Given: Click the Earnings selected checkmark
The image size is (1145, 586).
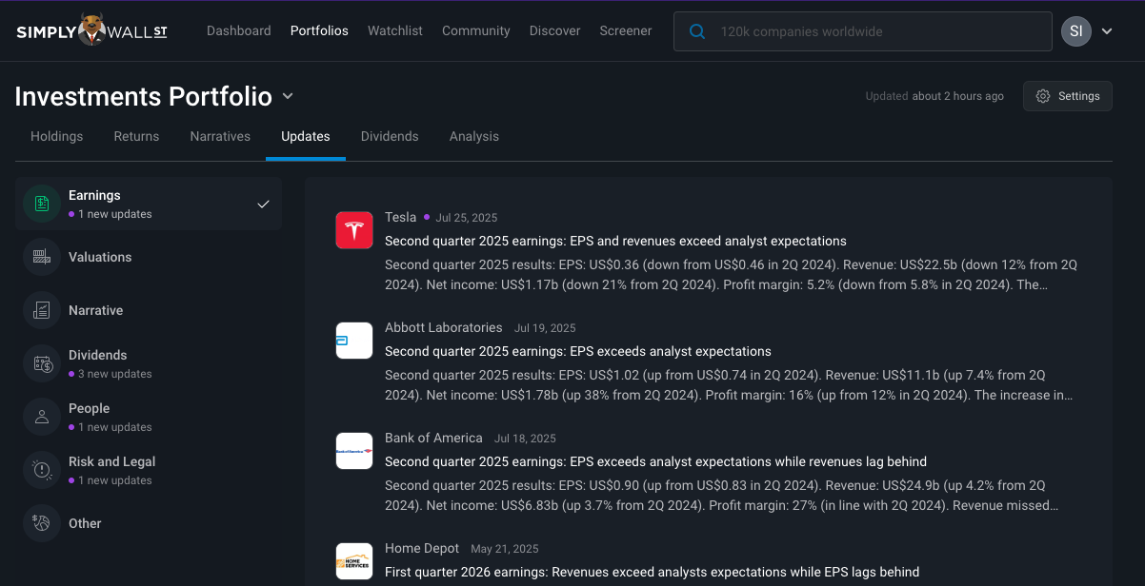Looking at the screenshot, I should (x=264, y=204).
